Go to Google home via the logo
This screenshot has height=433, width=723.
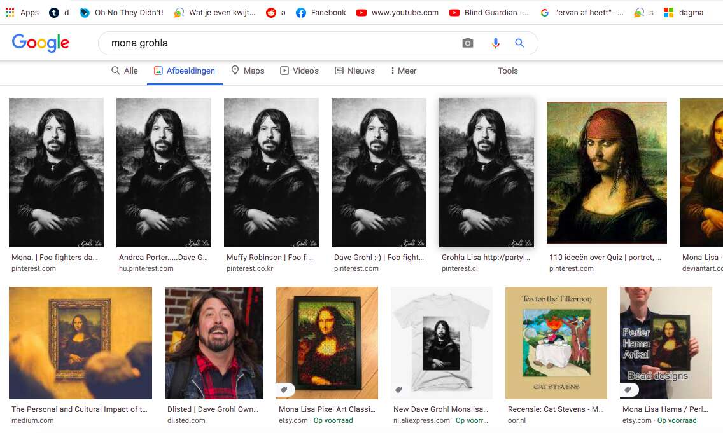[x=41, y=43]
